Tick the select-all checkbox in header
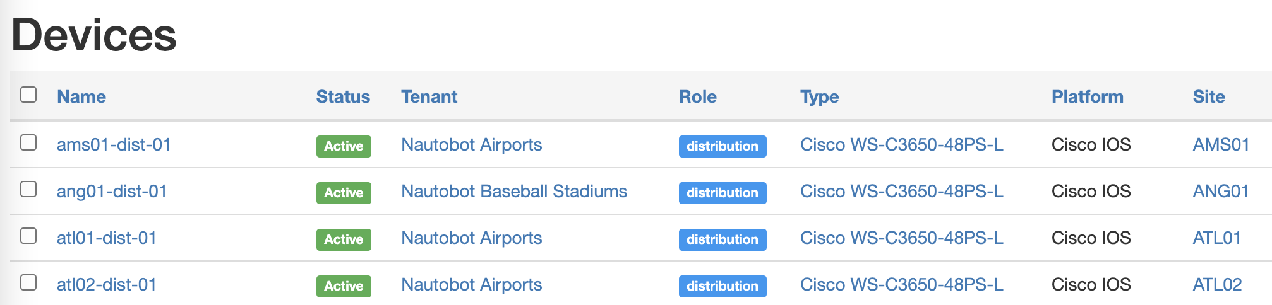Screen dimensions: 1272x305 pos(28,95)
